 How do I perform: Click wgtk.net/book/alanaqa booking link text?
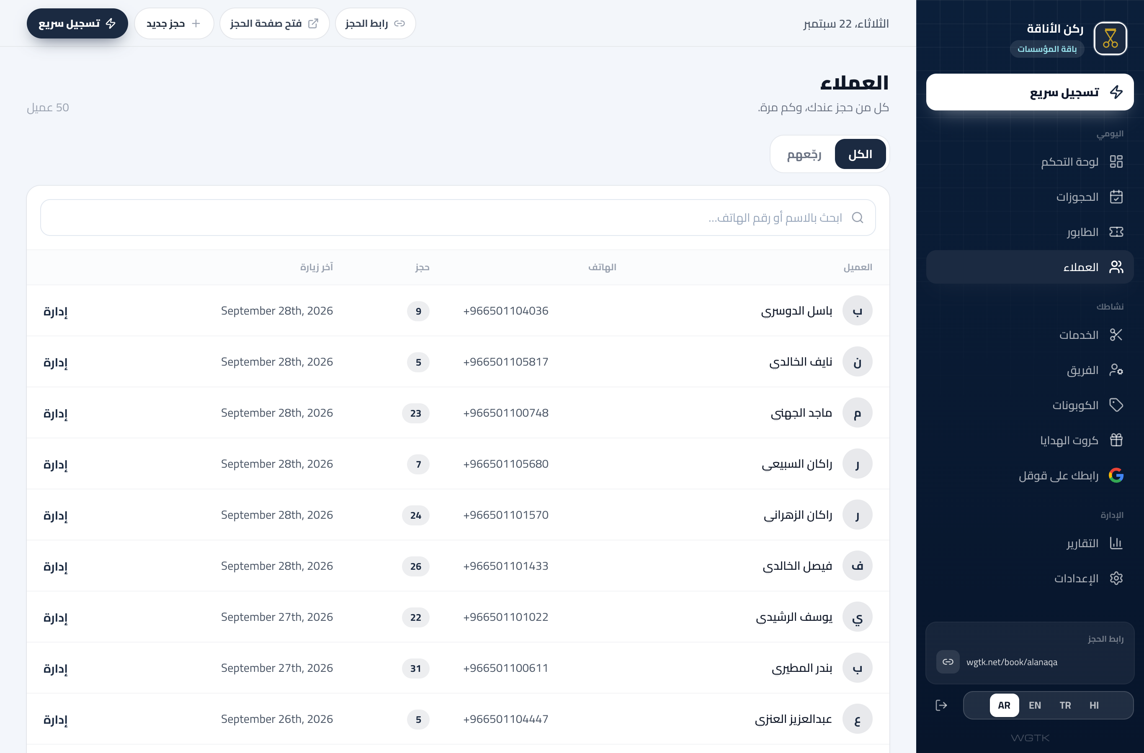[x=1012, y=662]
